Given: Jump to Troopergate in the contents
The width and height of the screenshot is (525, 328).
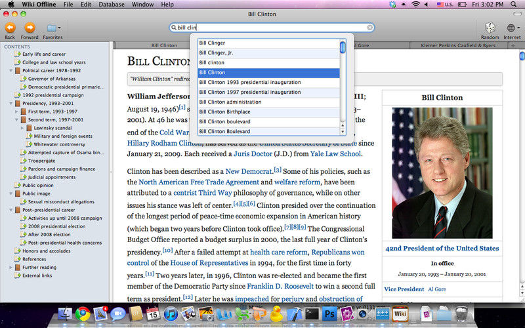Looking at the screenshot, I should click(41, 161).
